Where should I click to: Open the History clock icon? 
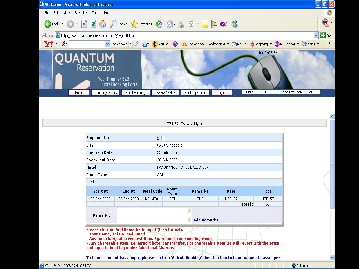(x=159, y=24)
